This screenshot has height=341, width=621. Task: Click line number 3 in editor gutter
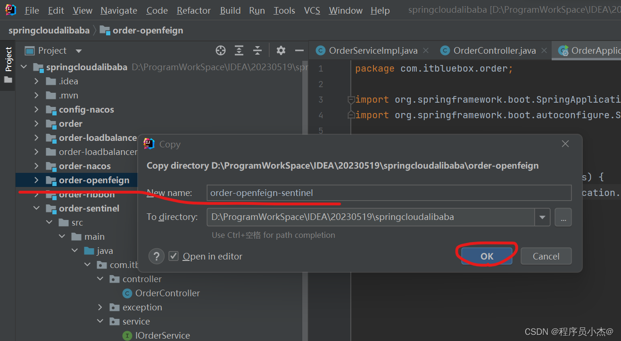(x=321, y=100)
